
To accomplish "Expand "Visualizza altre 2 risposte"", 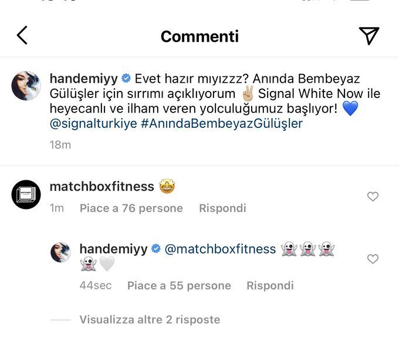I will [150, 320].
